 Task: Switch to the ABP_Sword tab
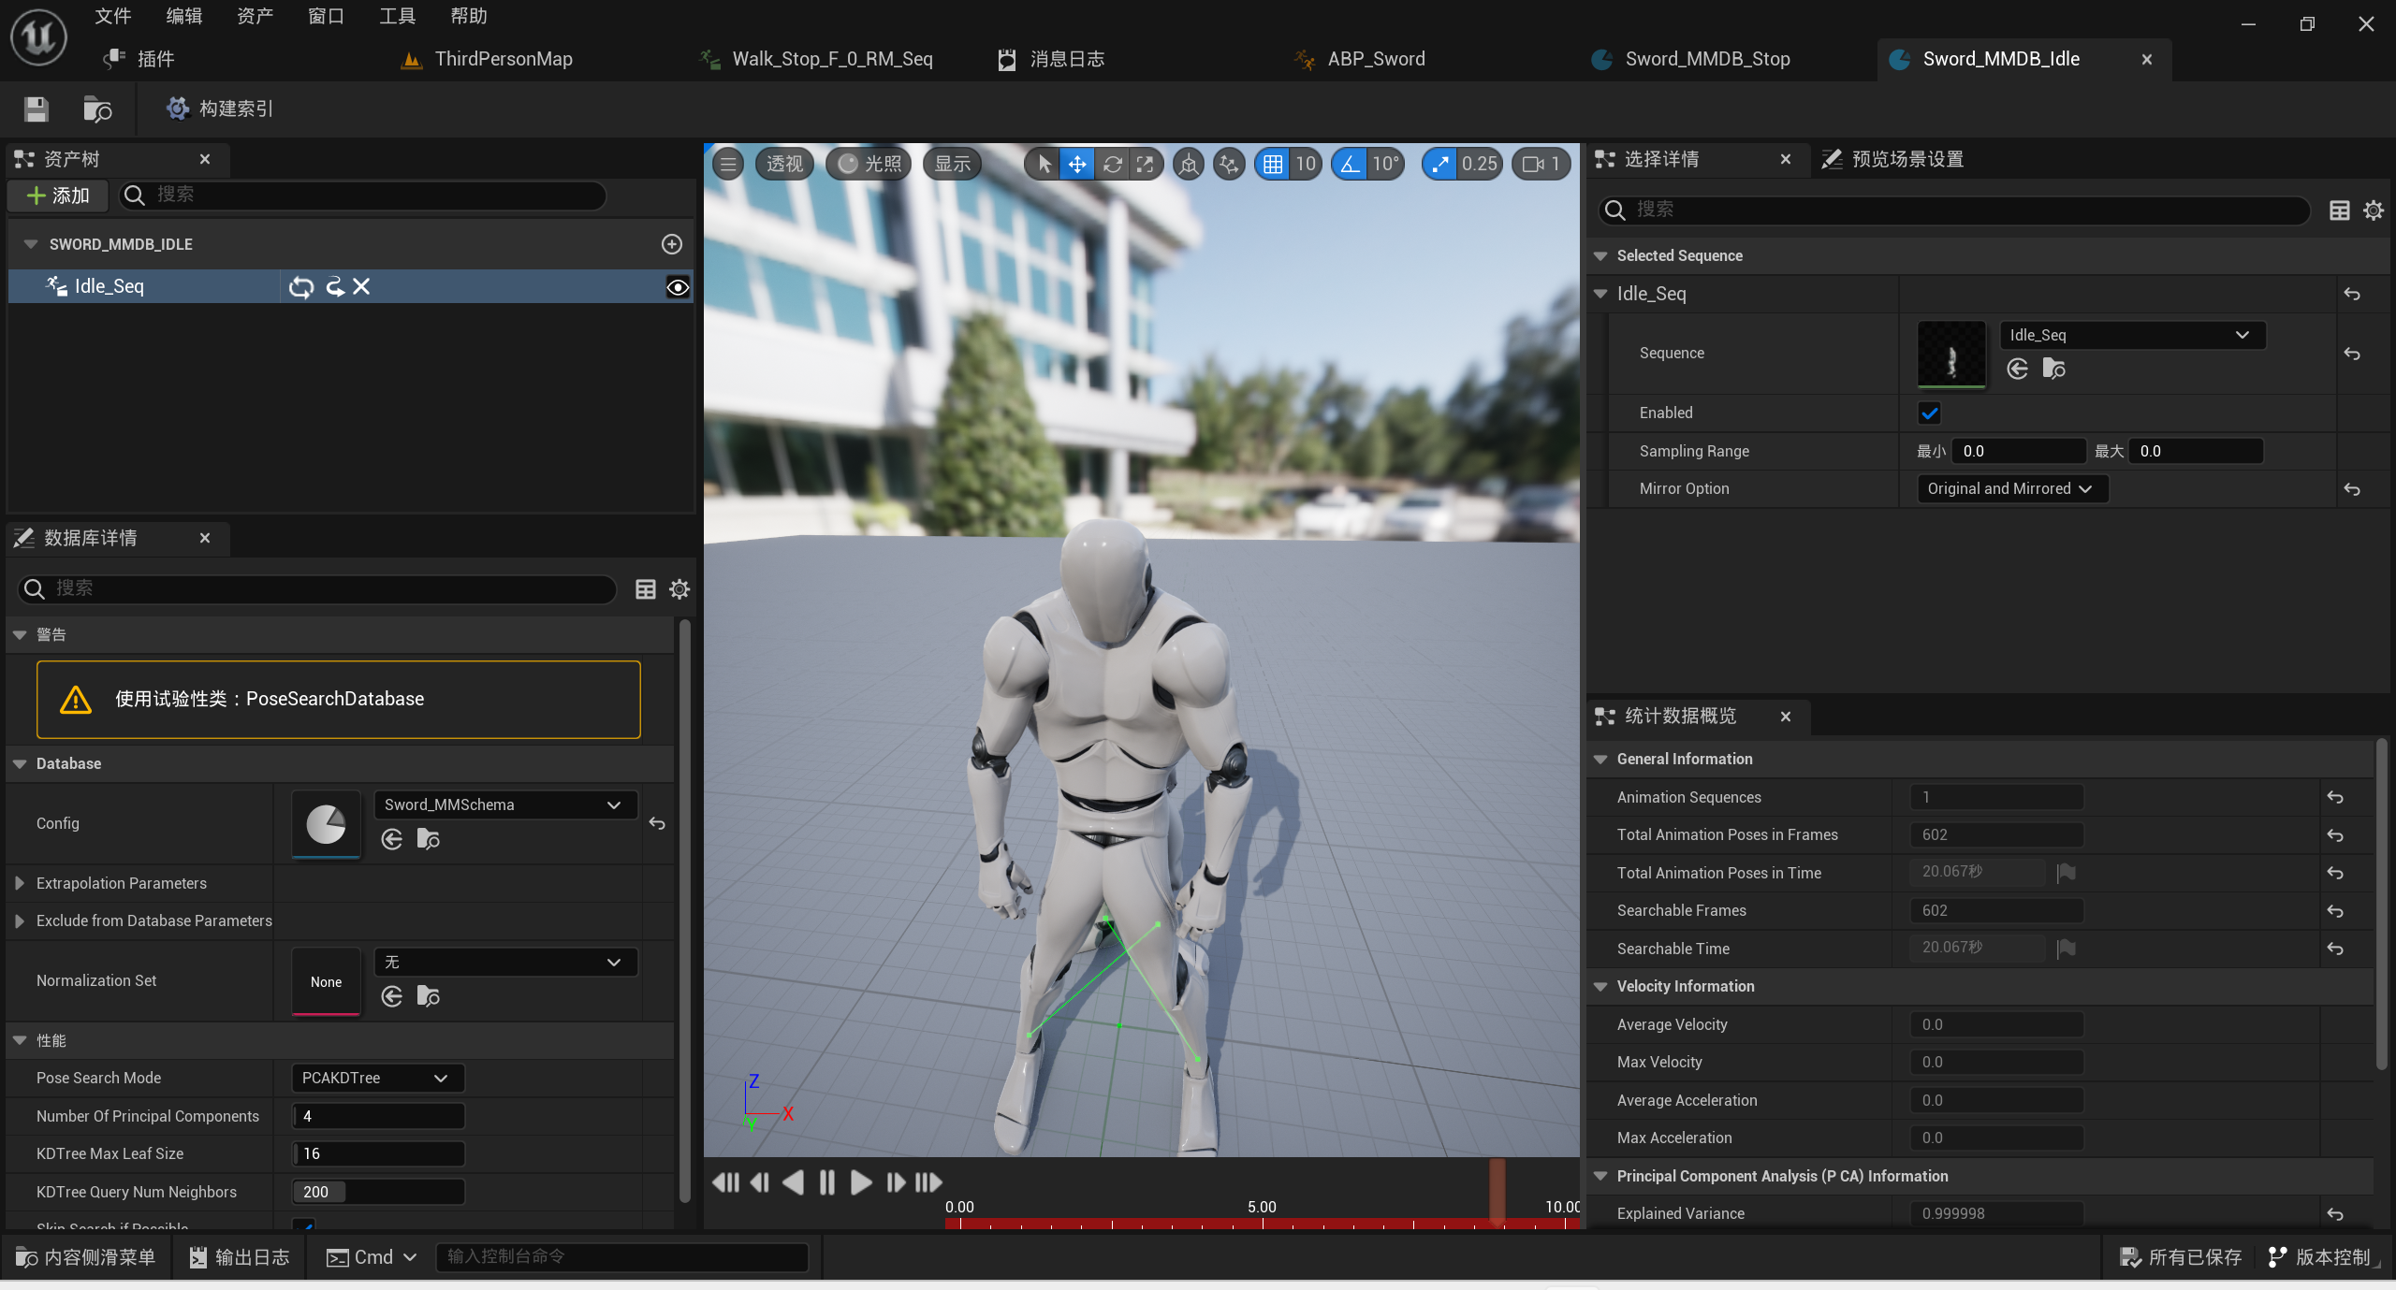point(1375,59)
